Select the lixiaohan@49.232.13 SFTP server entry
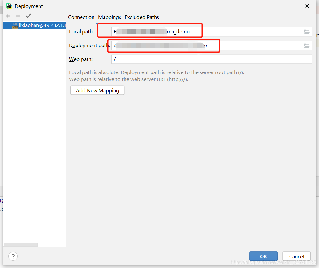The width and height of the screenshot is (319, 268). click(x=34, y=25)
